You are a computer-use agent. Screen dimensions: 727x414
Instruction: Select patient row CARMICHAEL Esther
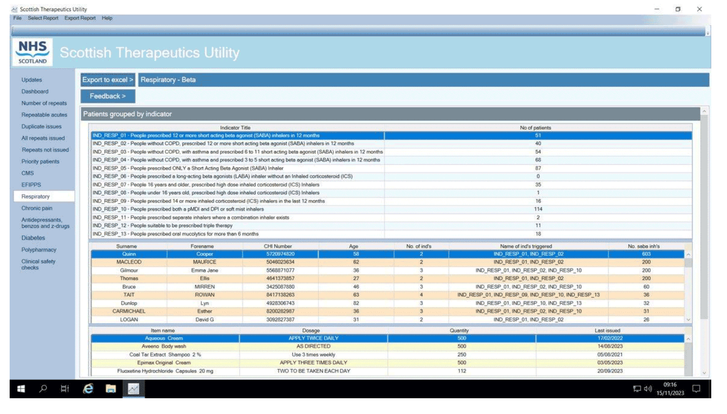click(x=387, y=311)
